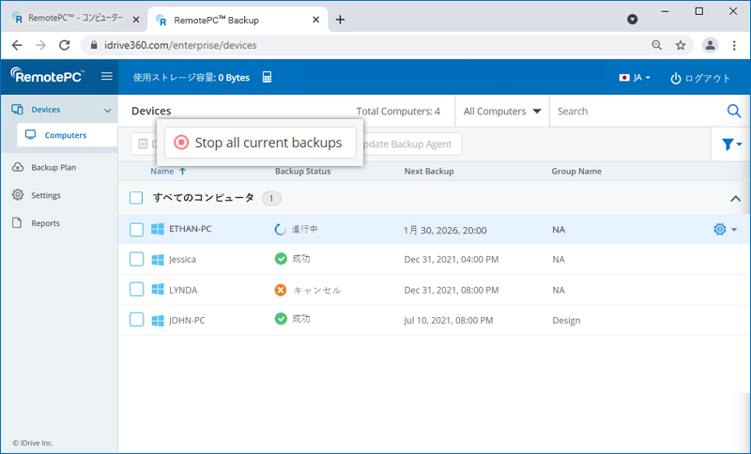Click the キャンセル status text
This screenshot has width=751, height=454.
(317, 290)
